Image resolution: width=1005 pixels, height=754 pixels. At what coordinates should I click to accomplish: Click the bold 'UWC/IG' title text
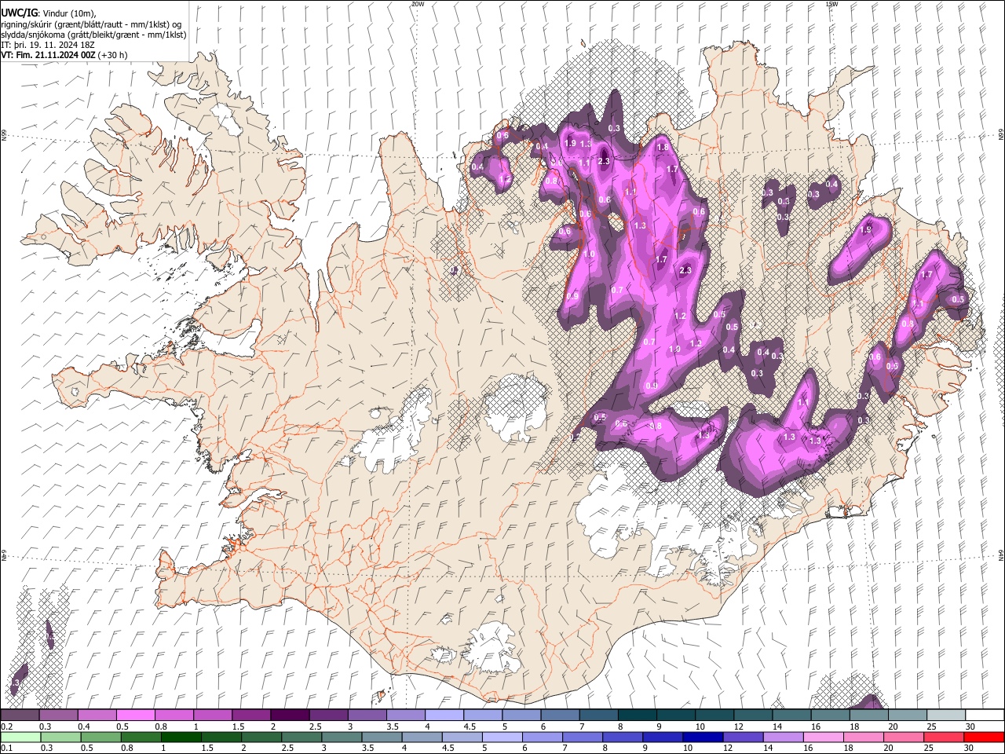(19, 13)
